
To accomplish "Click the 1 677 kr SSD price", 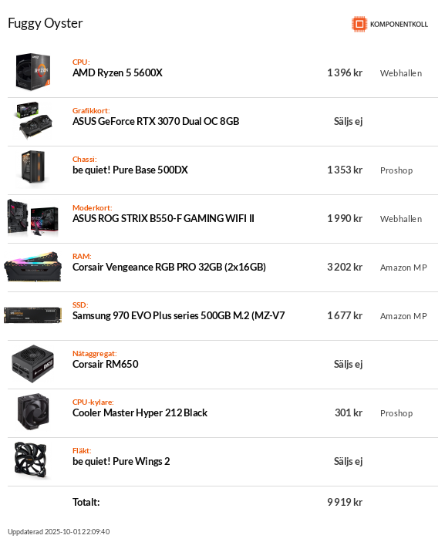I will coord(345,315).
